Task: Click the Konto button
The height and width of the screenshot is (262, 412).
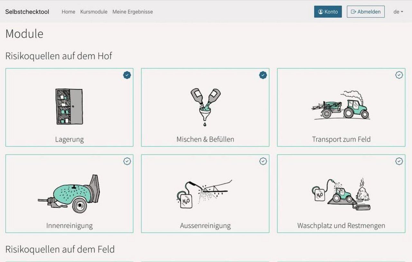Action: [328, 12]
